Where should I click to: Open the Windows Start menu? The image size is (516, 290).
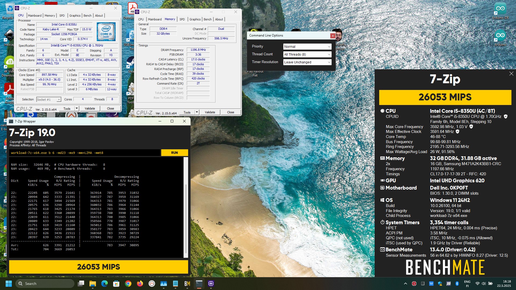[x=9, y=284]
